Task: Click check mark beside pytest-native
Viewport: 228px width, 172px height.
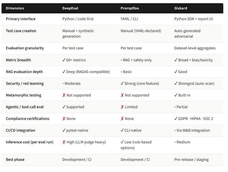Action: pyautogui.click(x=64, y=130)
